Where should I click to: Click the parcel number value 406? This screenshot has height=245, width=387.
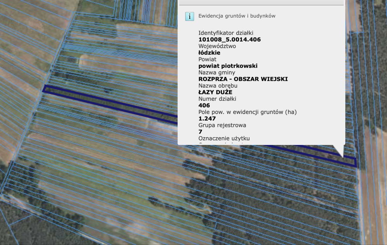tap(204, 105)
